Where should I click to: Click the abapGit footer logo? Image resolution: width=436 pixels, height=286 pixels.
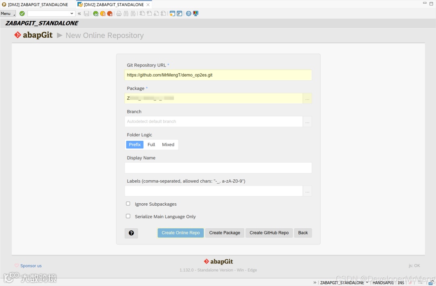[x=218, y=261]
